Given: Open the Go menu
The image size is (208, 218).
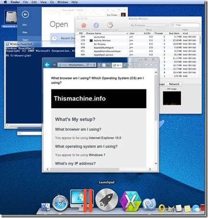Looking at the screenshot, I should (x=52, y=2).
